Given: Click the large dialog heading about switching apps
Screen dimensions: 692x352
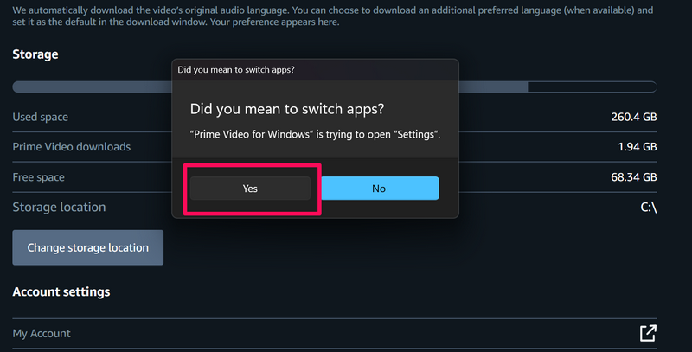Looking at the screenshot, I should coord(287,110).
